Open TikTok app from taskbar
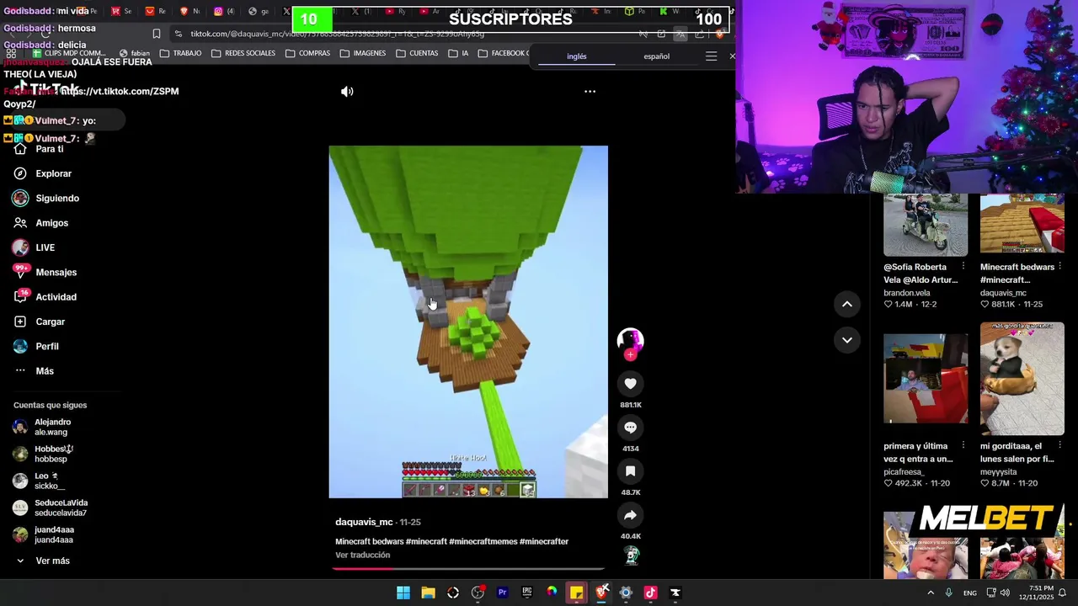Screen dimensions: 1078x606 point(650,593)
